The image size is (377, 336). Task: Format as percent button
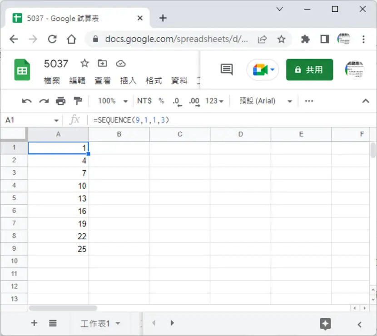tap(161, 101)
